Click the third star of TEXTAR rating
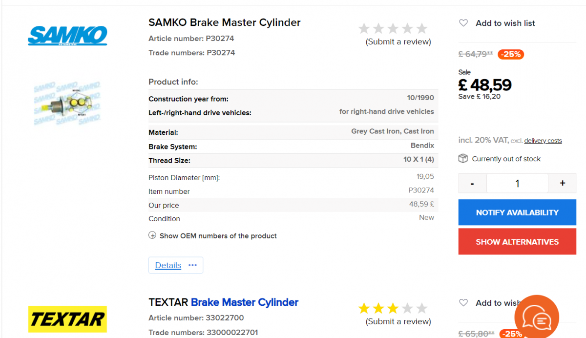Screen dimensions: 586x338 click(393, 308)
